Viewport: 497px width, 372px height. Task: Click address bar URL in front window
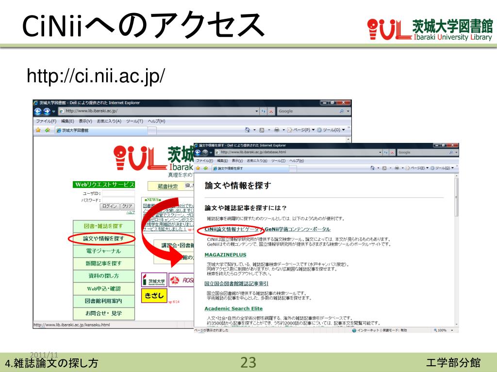click(253, 153)
